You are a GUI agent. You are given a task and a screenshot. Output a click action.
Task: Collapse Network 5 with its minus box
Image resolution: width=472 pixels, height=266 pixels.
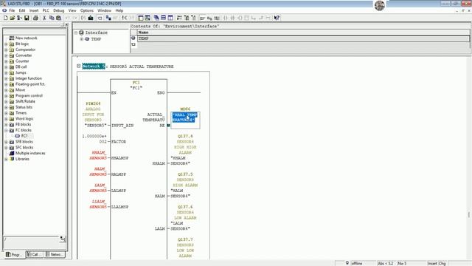click(79, 66)
